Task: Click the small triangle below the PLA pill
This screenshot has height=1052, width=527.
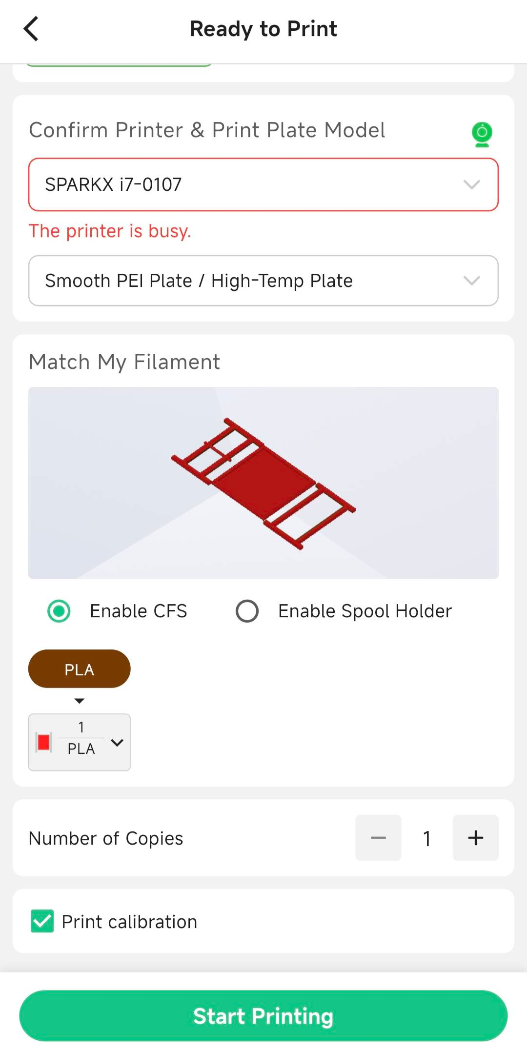Action: click(x=80, y=701)
